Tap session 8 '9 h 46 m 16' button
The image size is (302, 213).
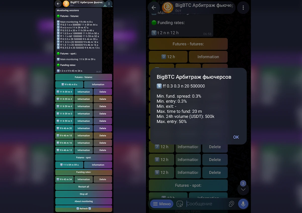coord(64,143)
